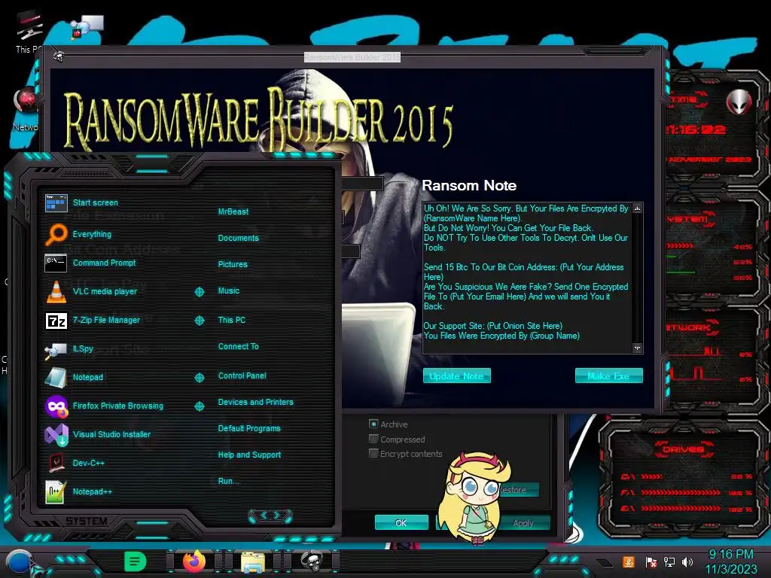Image resolution: width=771 pixels, height=578 pixels.
Task: Click the volume speaker tray icon
Action: [x=687, y=561]
